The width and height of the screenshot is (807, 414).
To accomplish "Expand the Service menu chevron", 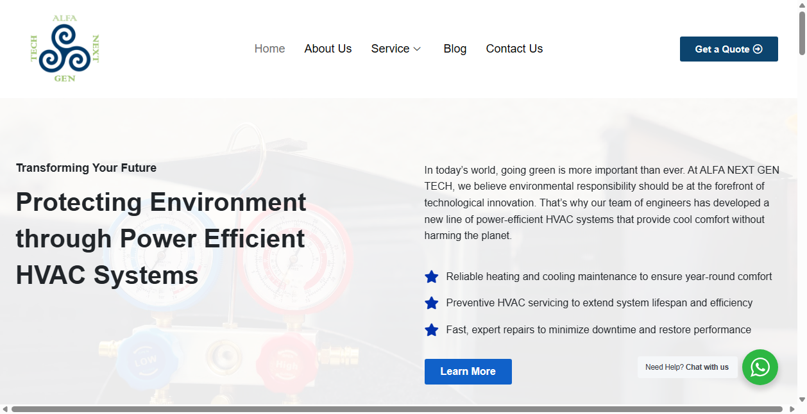I will (x=417, y=49).
